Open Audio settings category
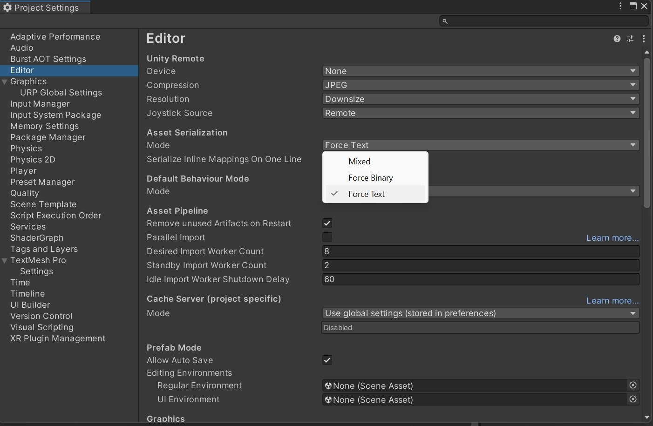653x426 pixels. point(22,48)
